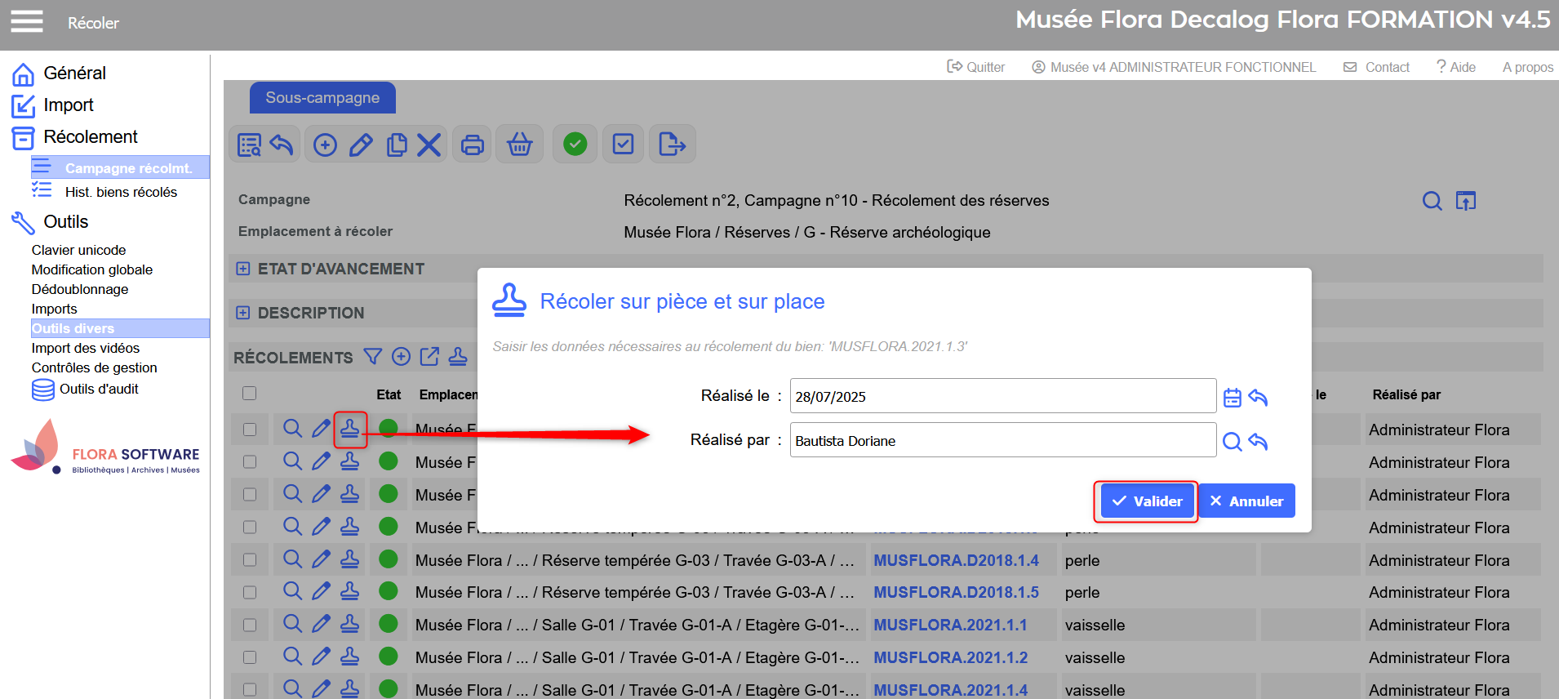
Task: Click the duplicate record icon
Action: click(x=397, y=145)
